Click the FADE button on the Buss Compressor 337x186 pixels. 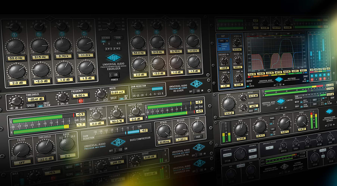(198, 137)
